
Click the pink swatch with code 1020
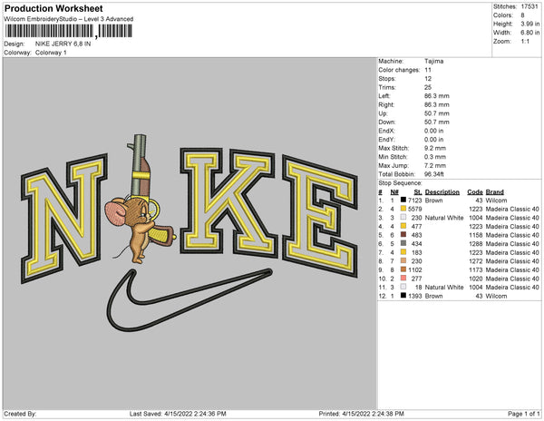pos(403,278)
